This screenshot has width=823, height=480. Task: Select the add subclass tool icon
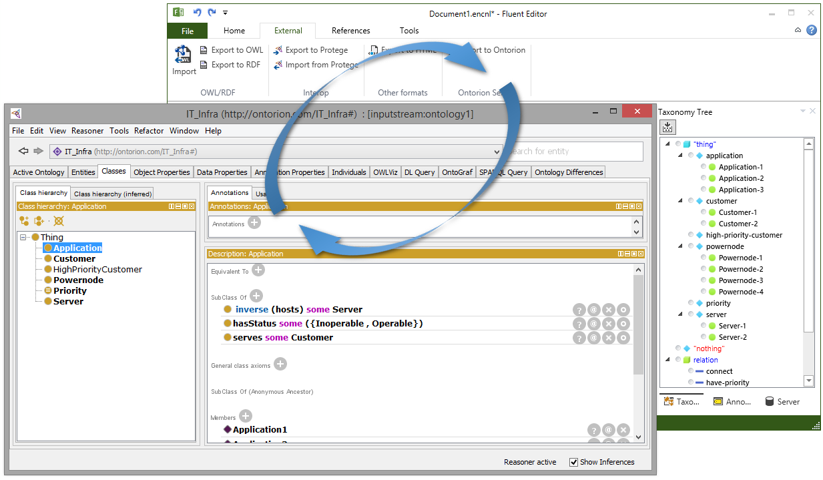pos(24,221)
